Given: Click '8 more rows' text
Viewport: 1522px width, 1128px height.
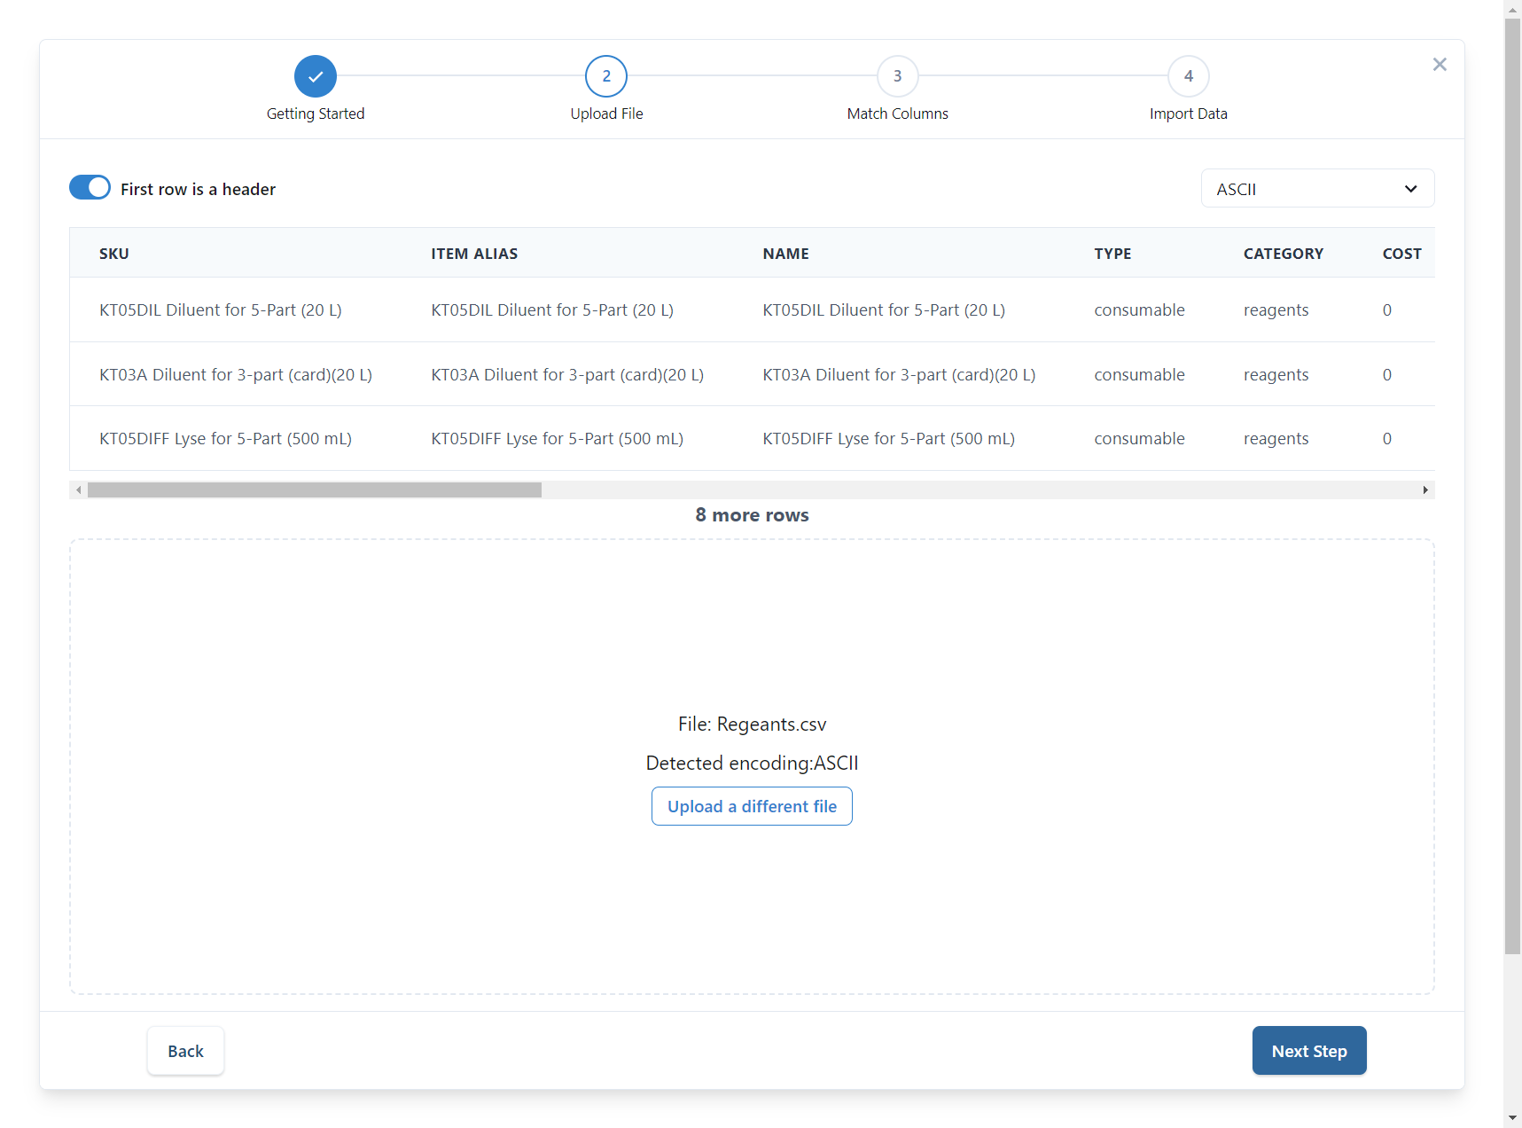Looking at the screenshot, I should pos(752,515).
